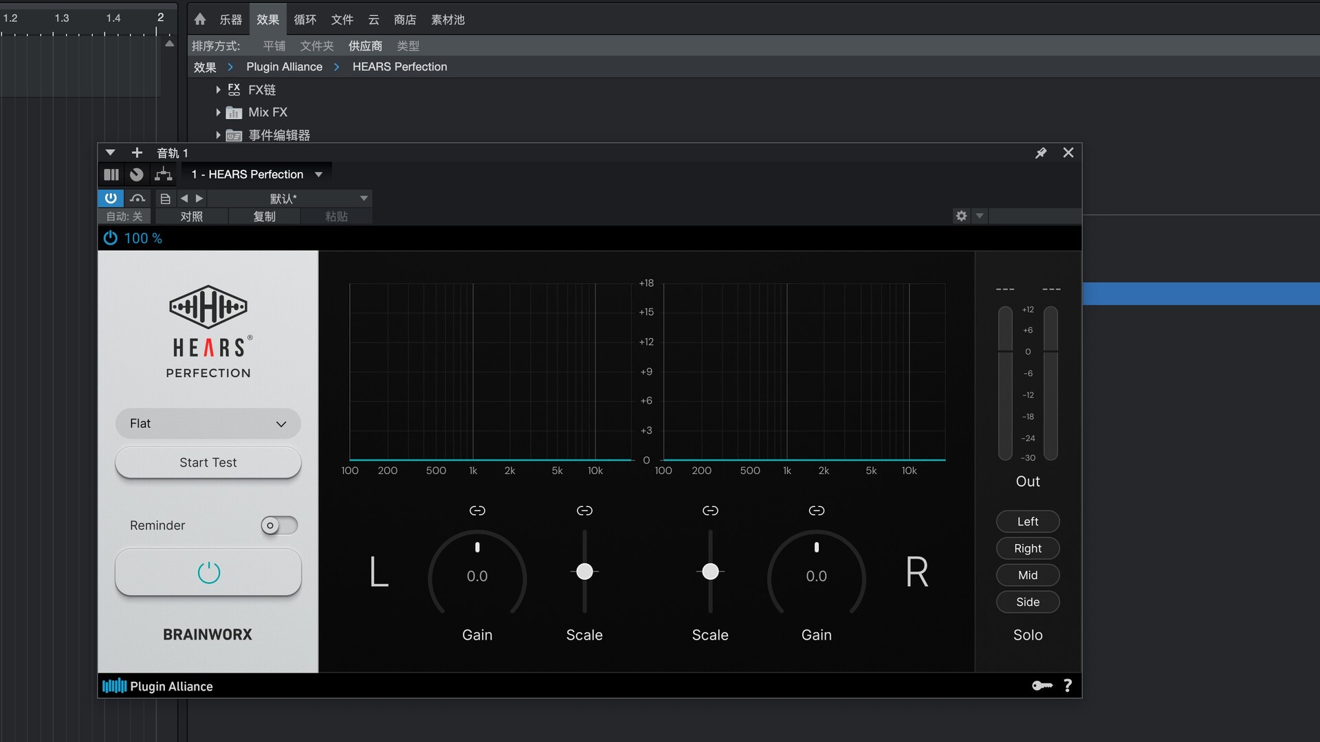The image size is (1320, 742).
Task: Go to browser home icon
Action: click(199, 19)
